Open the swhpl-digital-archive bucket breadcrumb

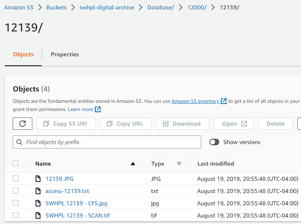pos(107,7)
